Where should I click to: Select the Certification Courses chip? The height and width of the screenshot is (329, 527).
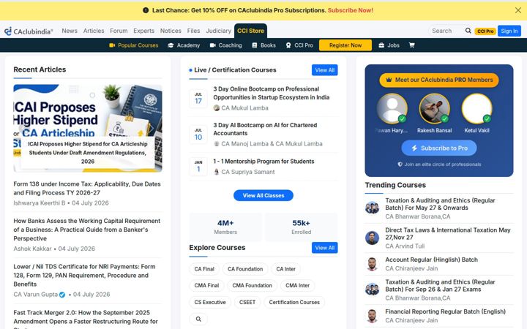point(294,302)
